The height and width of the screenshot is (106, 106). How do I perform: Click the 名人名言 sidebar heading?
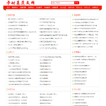click(77, 89)
